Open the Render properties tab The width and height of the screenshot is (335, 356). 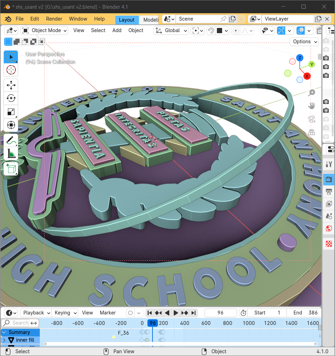(x=329, y=180)
